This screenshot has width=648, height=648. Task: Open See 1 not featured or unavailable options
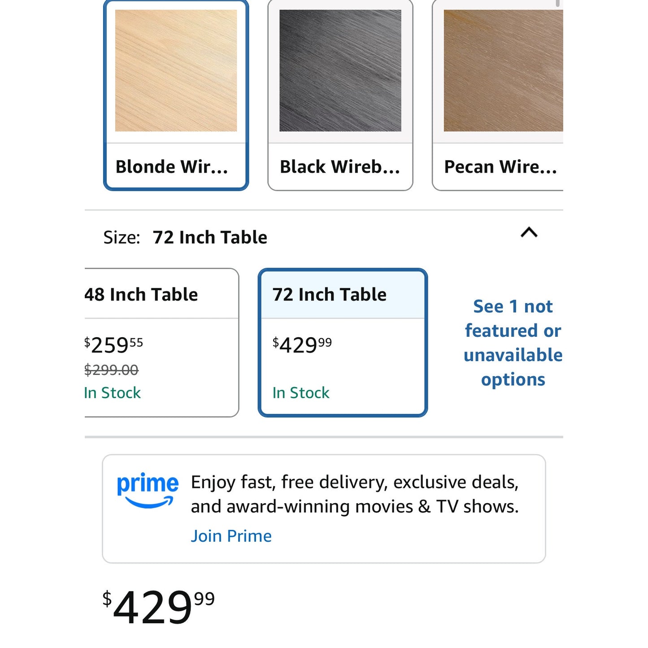pyautogui.click(x=513, y=343)
